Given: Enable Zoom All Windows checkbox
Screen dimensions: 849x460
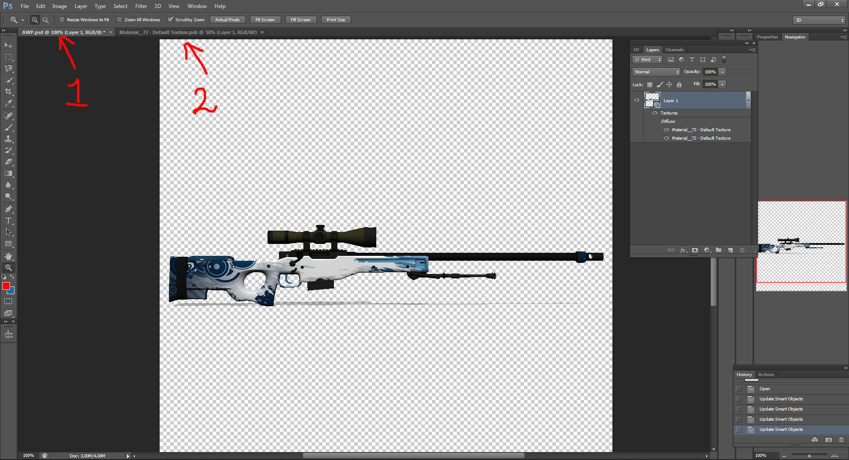Looking at the screenshot, I should (119, 20).
